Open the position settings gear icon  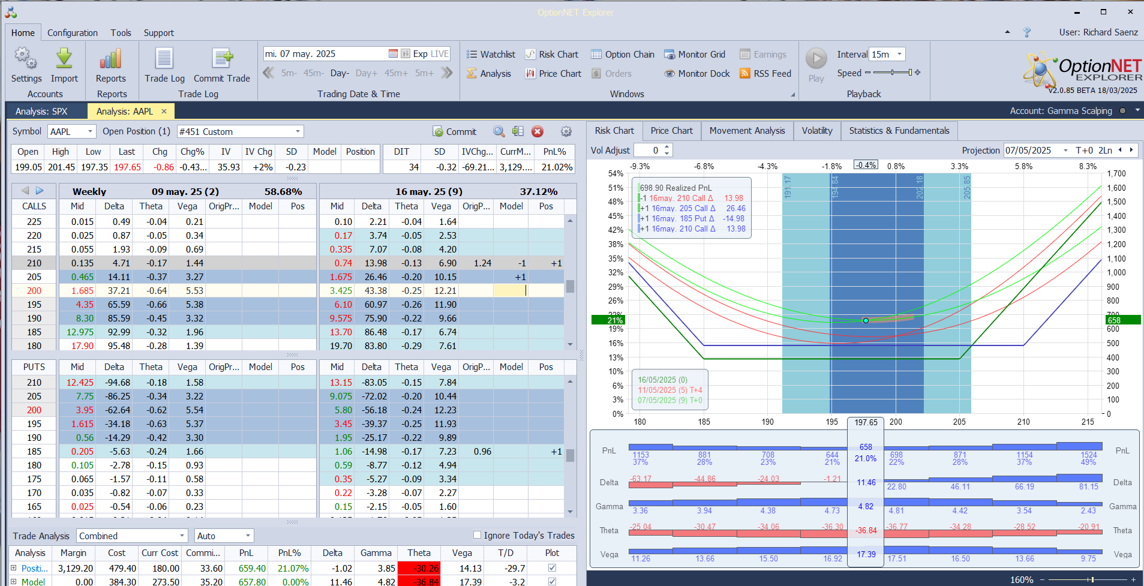pyautogui.click(x=566, y=131)
